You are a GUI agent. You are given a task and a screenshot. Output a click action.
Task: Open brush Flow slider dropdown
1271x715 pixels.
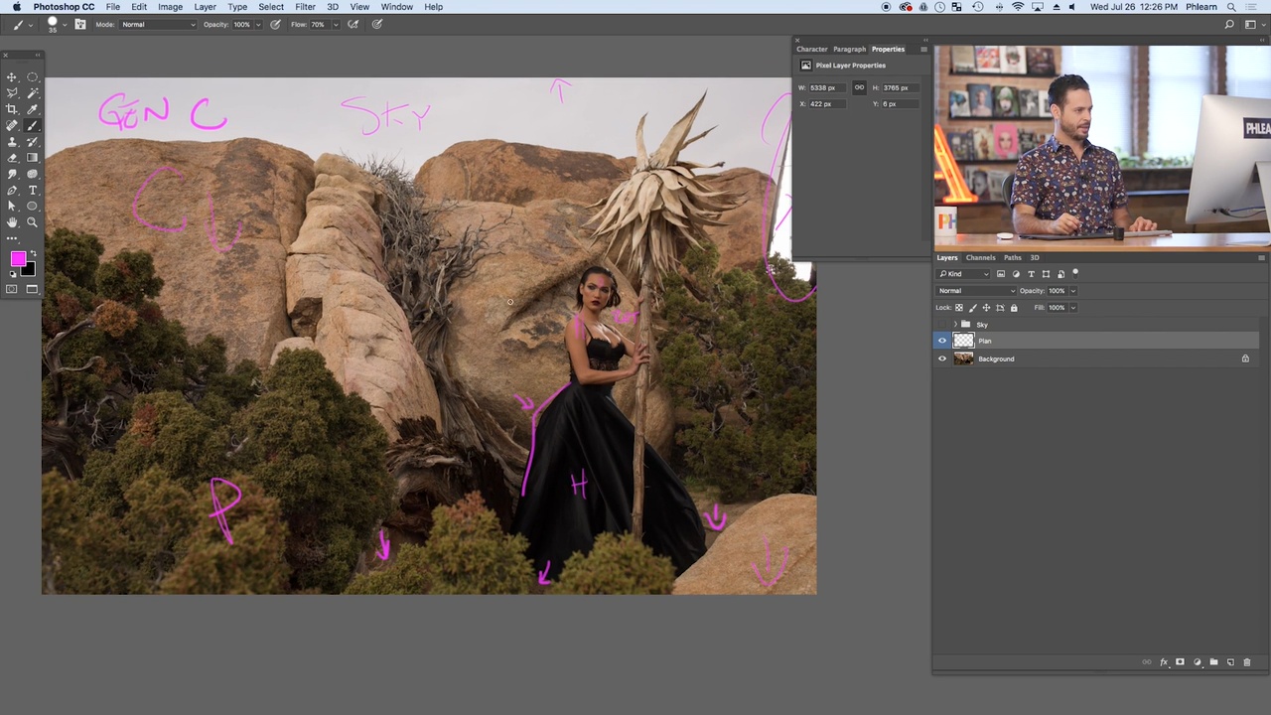pyautogui.click(x=336, y=24)
